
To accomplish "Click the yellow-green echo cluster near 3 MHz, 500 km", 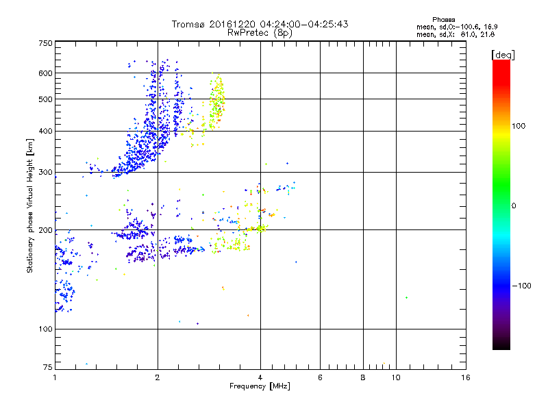I will coord(216,101).
